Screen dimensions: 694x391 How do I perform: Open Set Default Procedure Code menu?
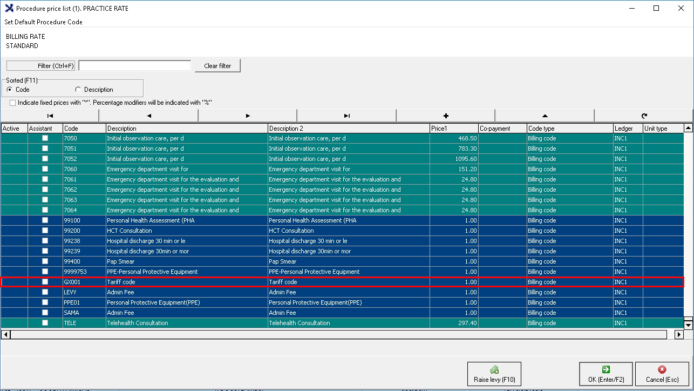pyautogui.click(x=44, y=22)
